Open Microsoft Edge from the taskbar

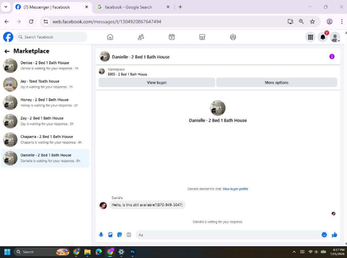99,252
